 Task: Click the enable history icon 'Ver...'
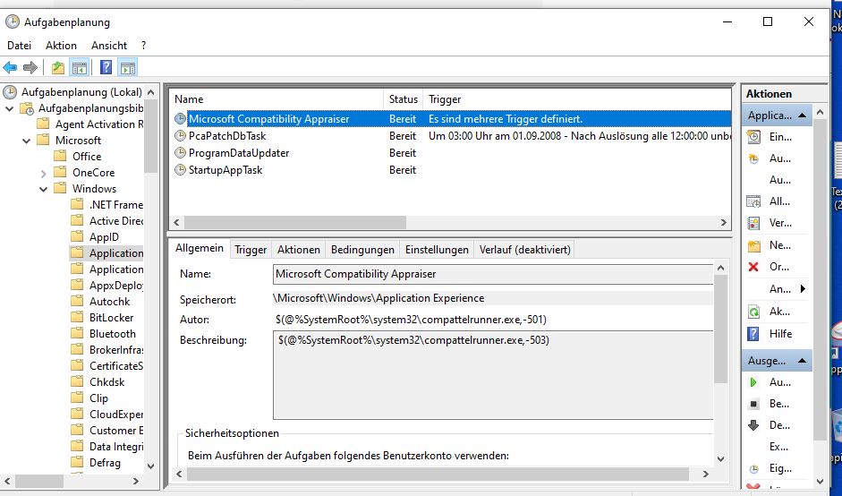pyautogui.click(x=754, y=223)
